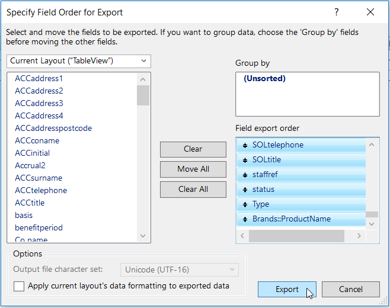Click the reorder handle icon beside Type
Screen dimensions: 390x308
244,204
